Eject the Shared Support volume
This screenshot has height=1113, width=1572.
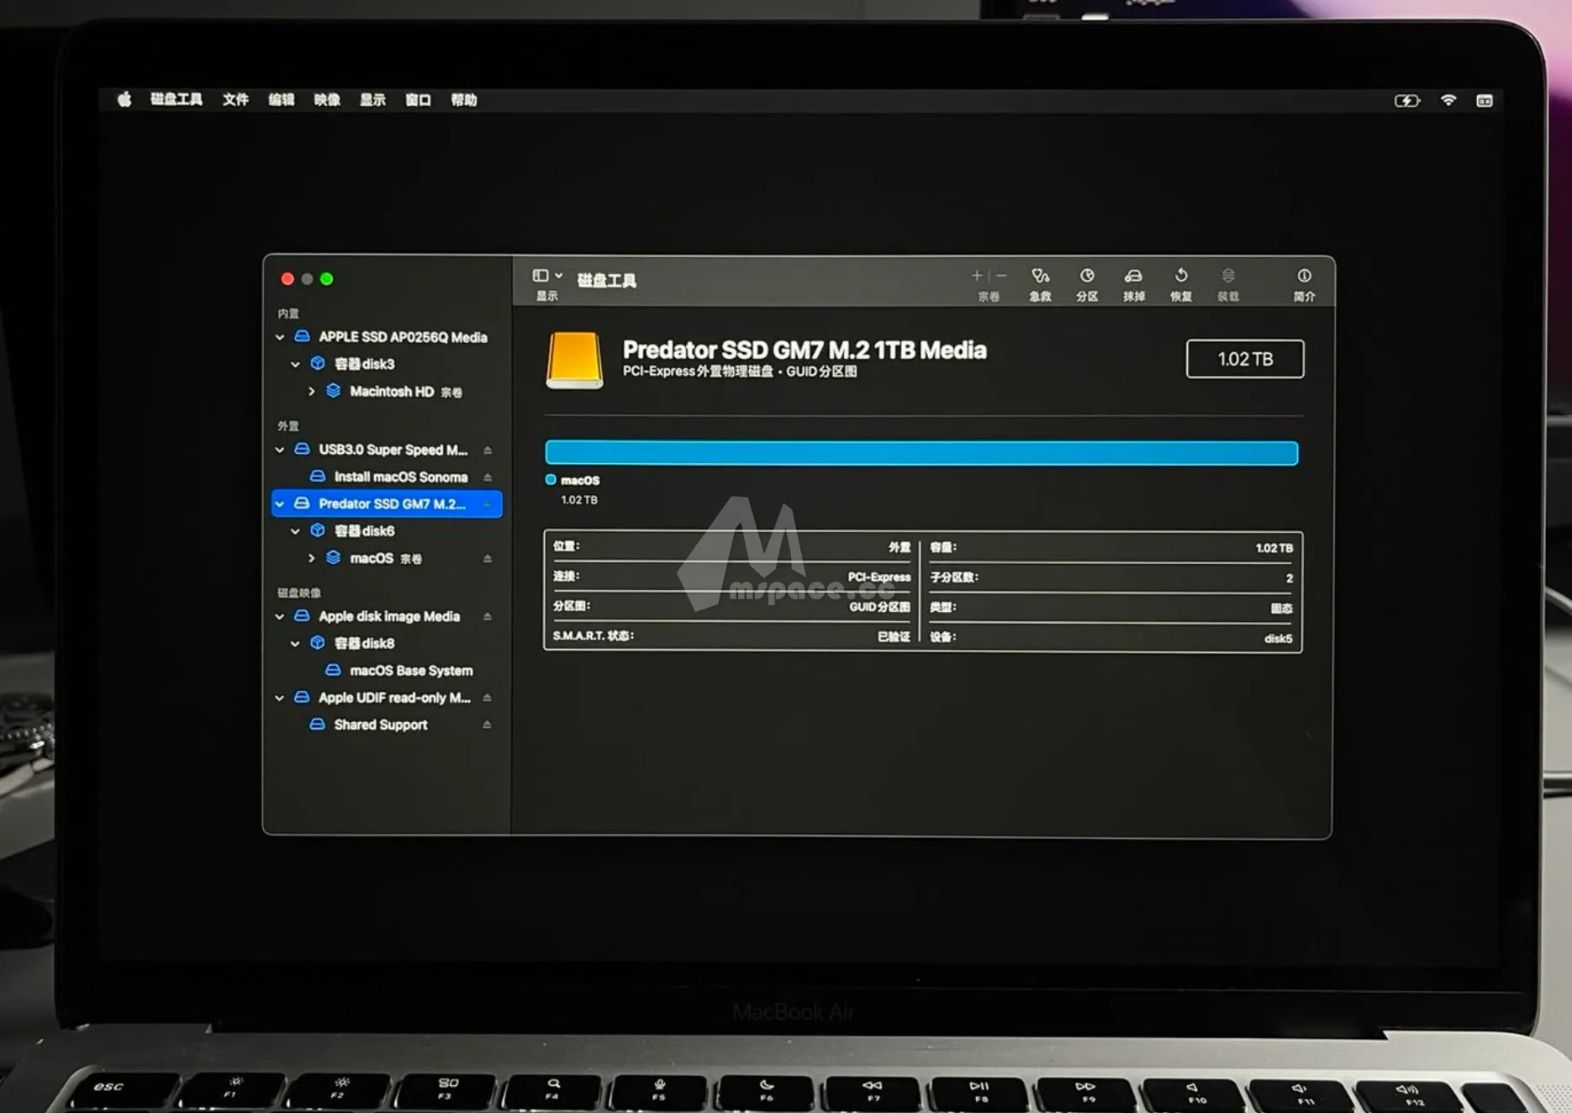(488, 725)
